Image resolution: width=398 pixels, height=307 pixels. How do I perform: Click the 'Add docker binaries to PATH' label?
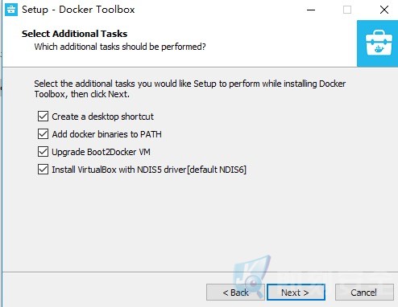coord(106,134)
